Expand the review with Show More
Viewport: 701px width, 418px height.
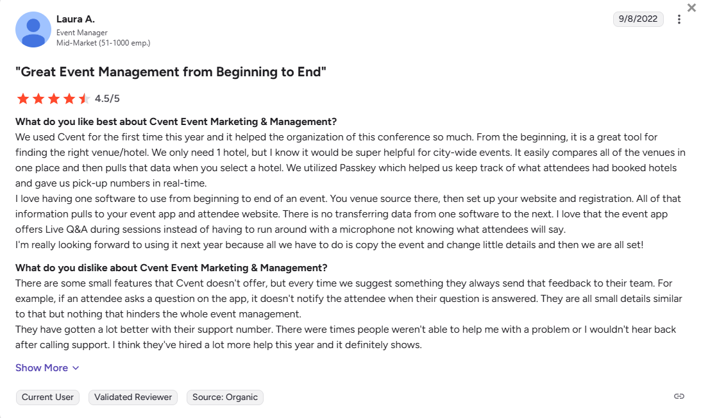[42, 368]
